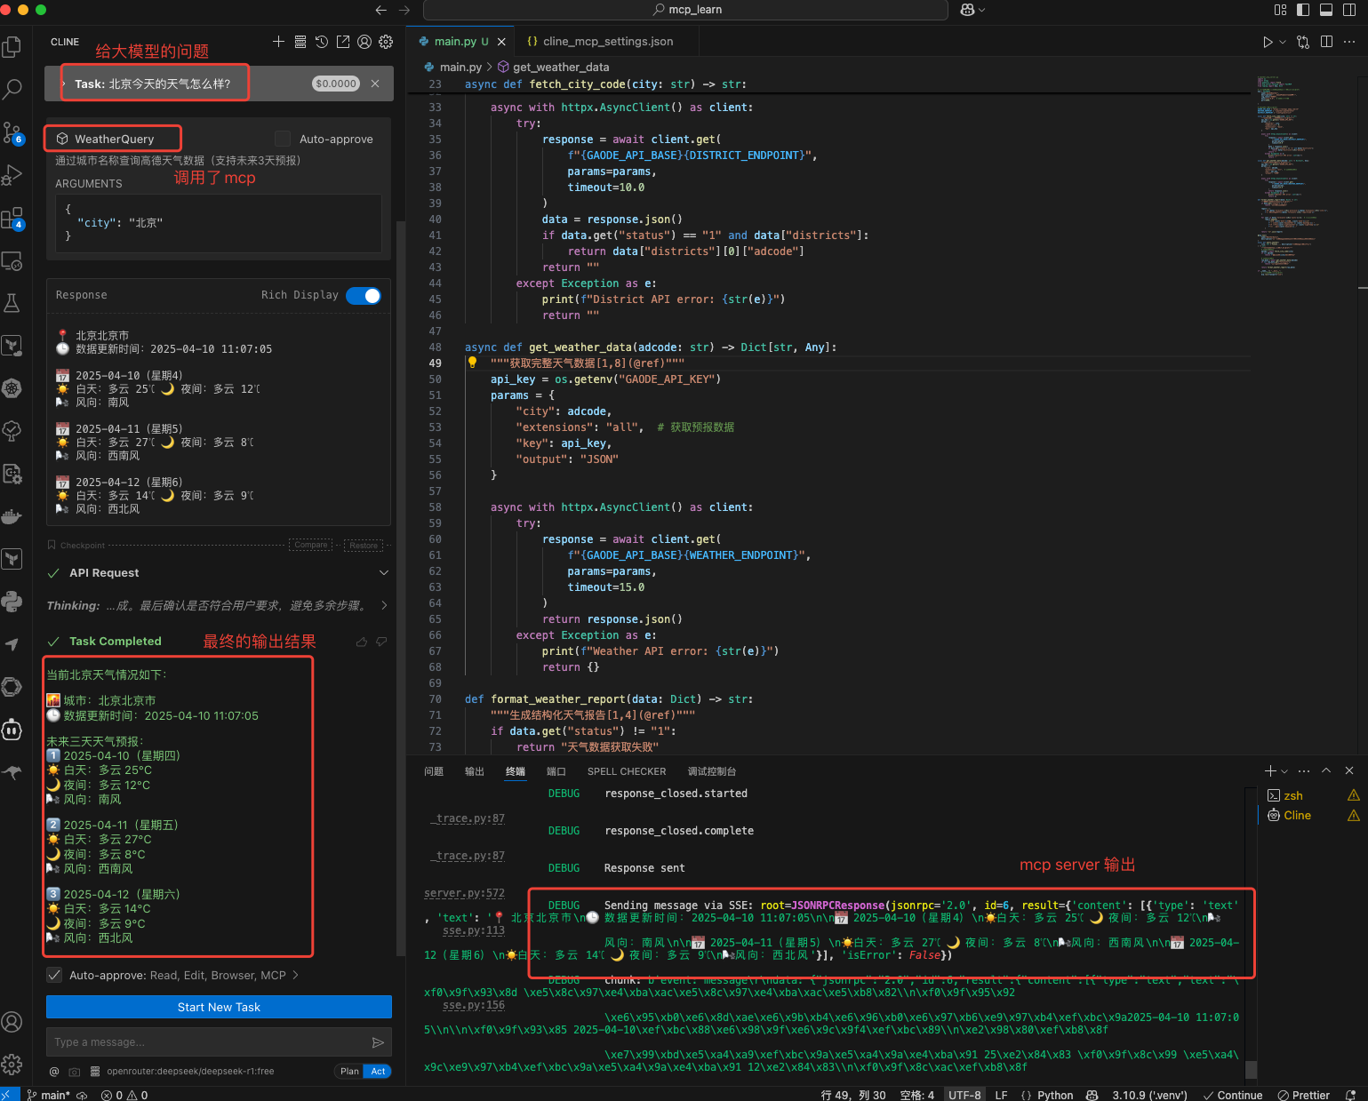Open the 输出 panel tab
The image size is (1368, 1101).
[475, 771]
